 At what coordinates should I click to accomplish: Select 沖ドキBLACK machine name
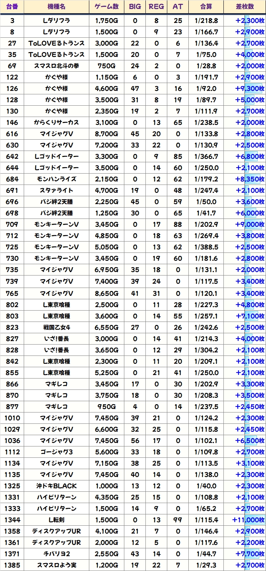[x=57, y=486]
